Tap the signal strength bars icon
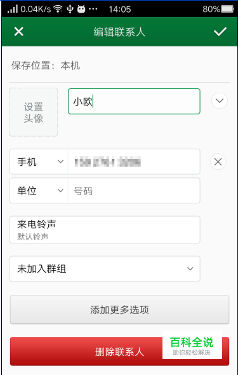Screen dimensions: 238x375 point(13,9)
